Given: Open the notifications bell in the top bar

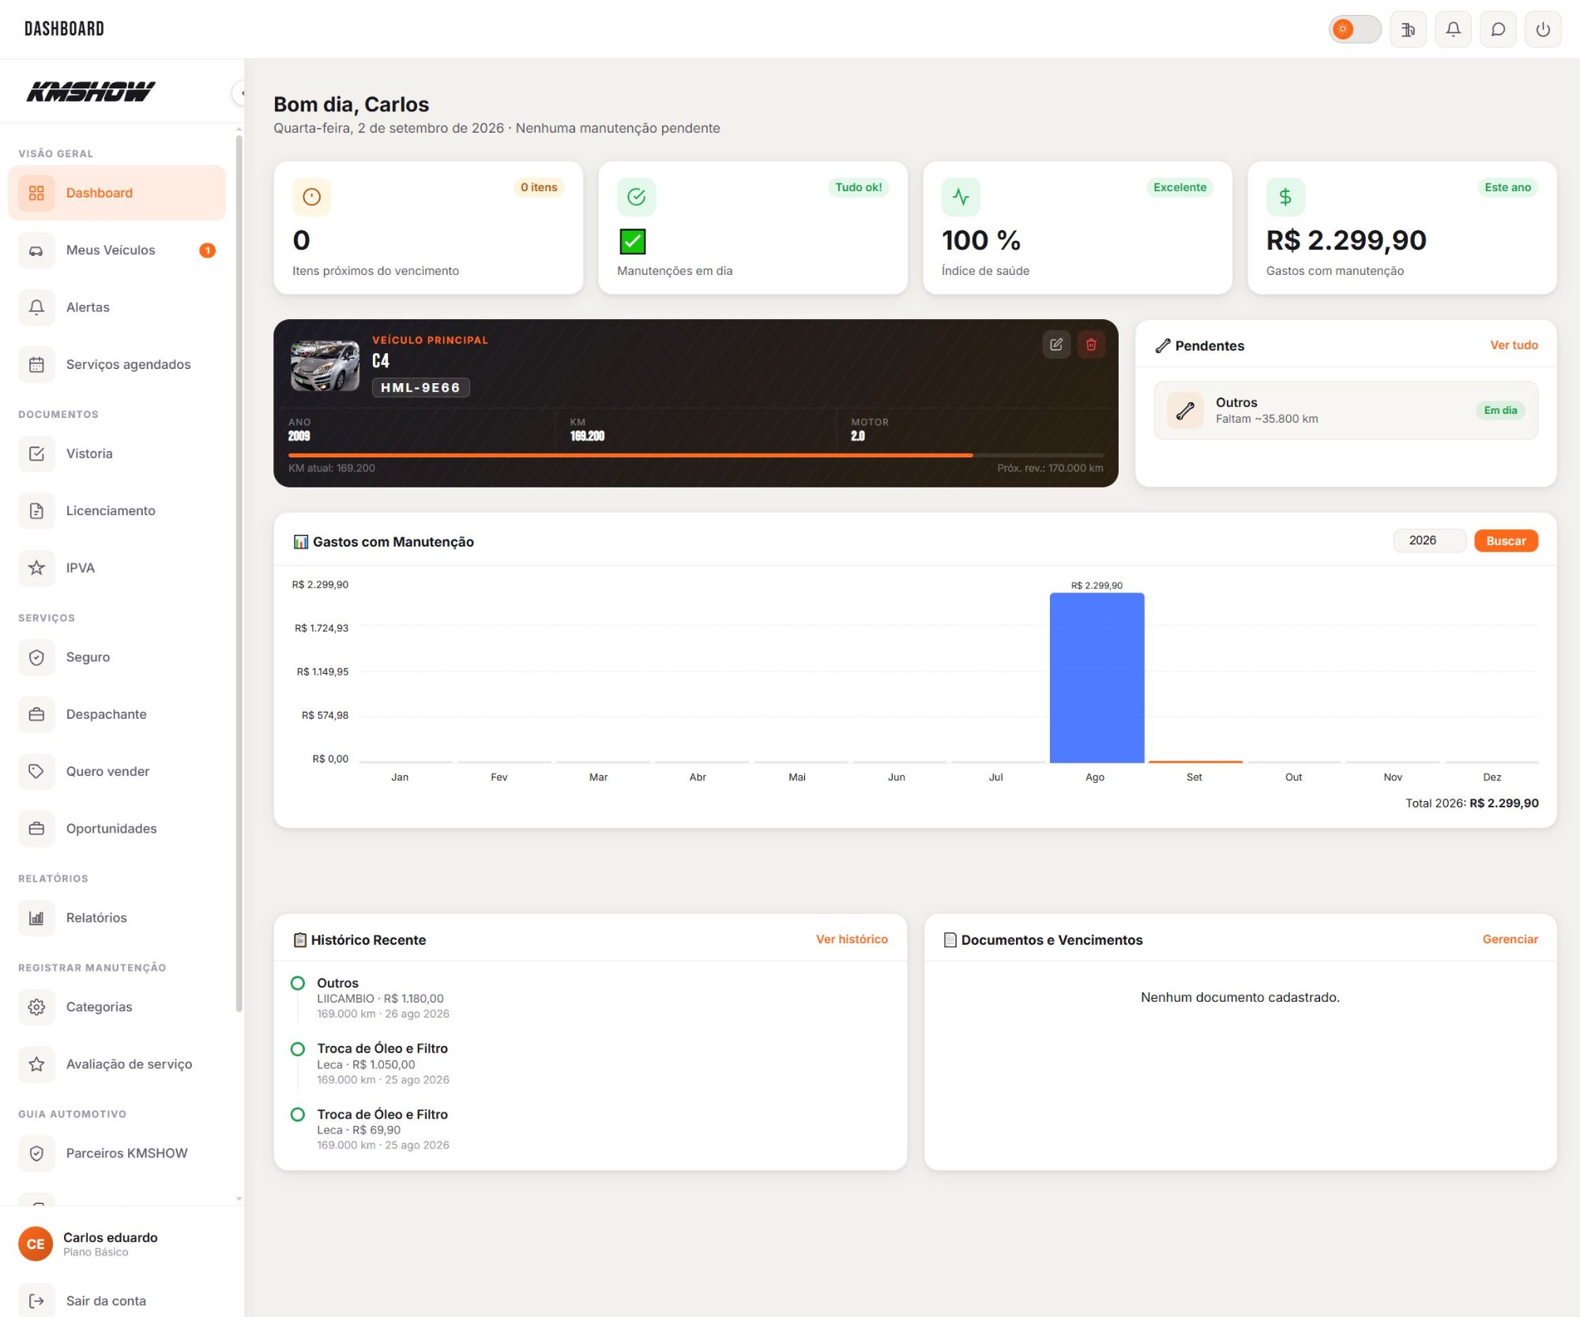Looking at the screenshot, I should 1453,29.
